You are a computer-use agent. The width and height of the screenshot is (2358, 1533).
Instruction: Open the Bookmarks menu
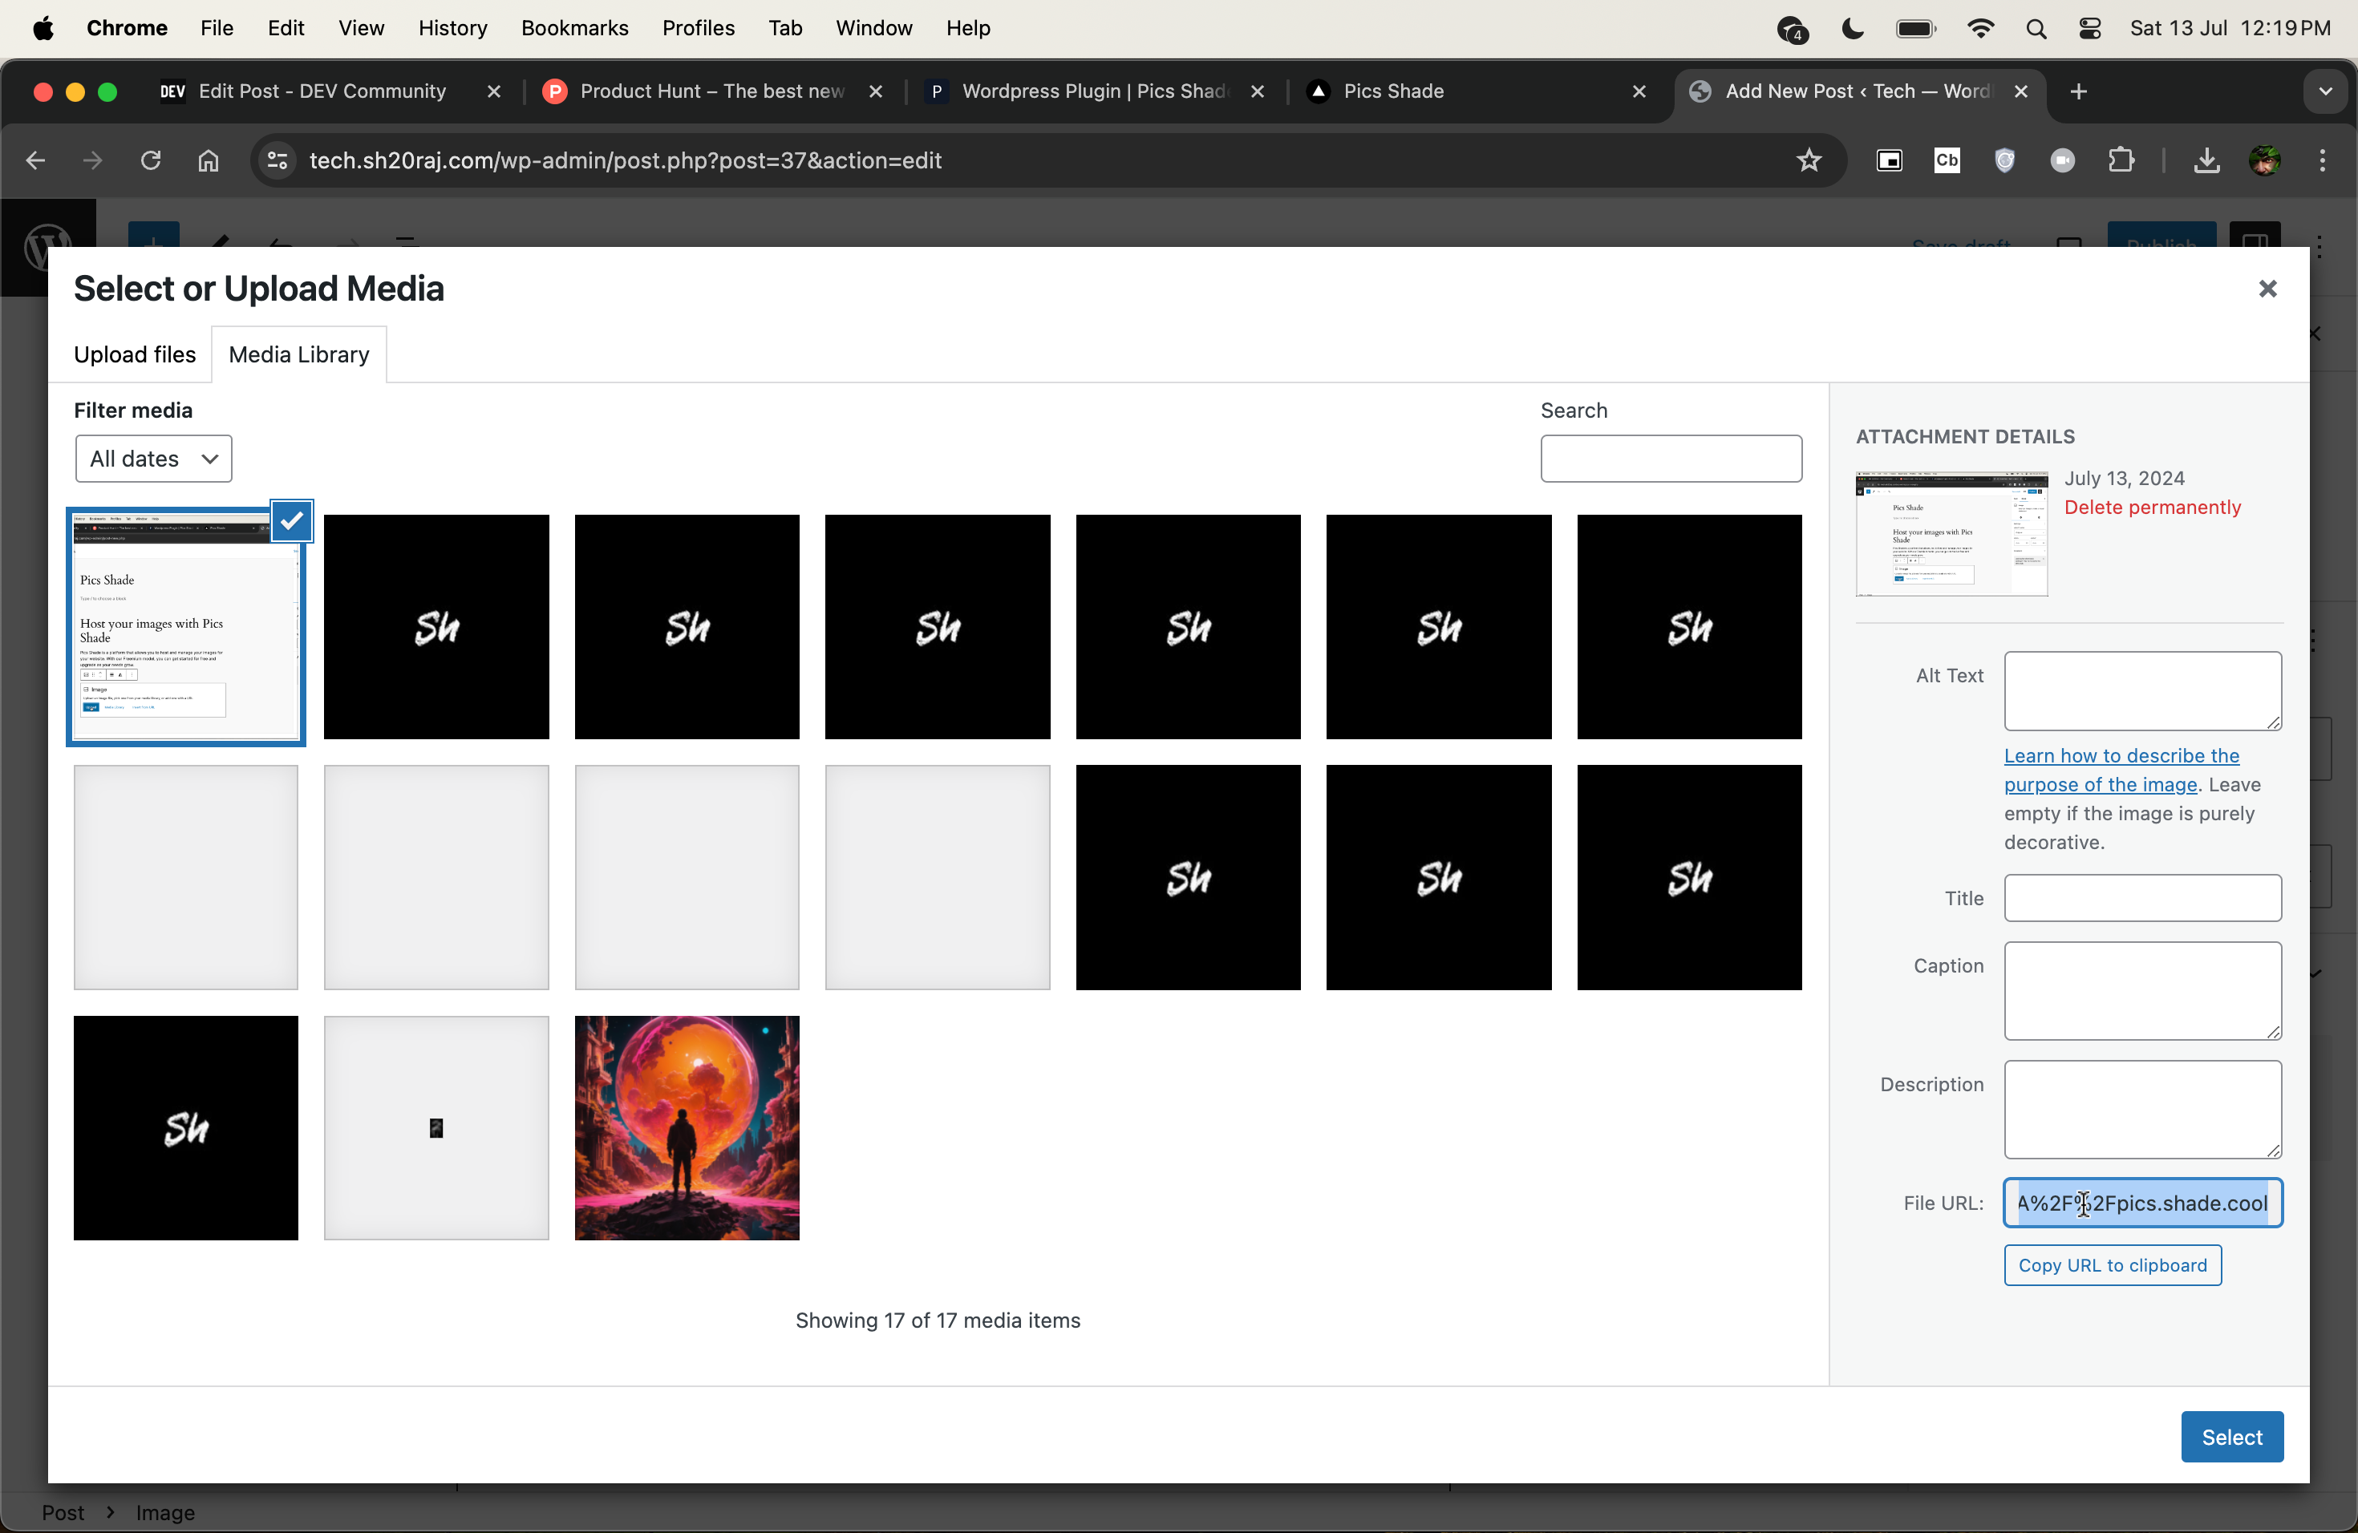(574, 28)
